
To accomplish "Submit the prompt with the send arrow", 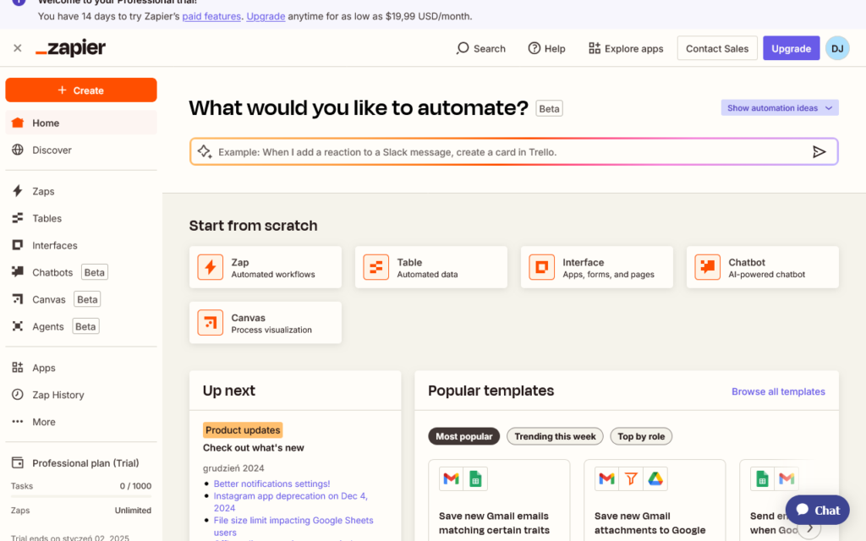I will point(819,152).
